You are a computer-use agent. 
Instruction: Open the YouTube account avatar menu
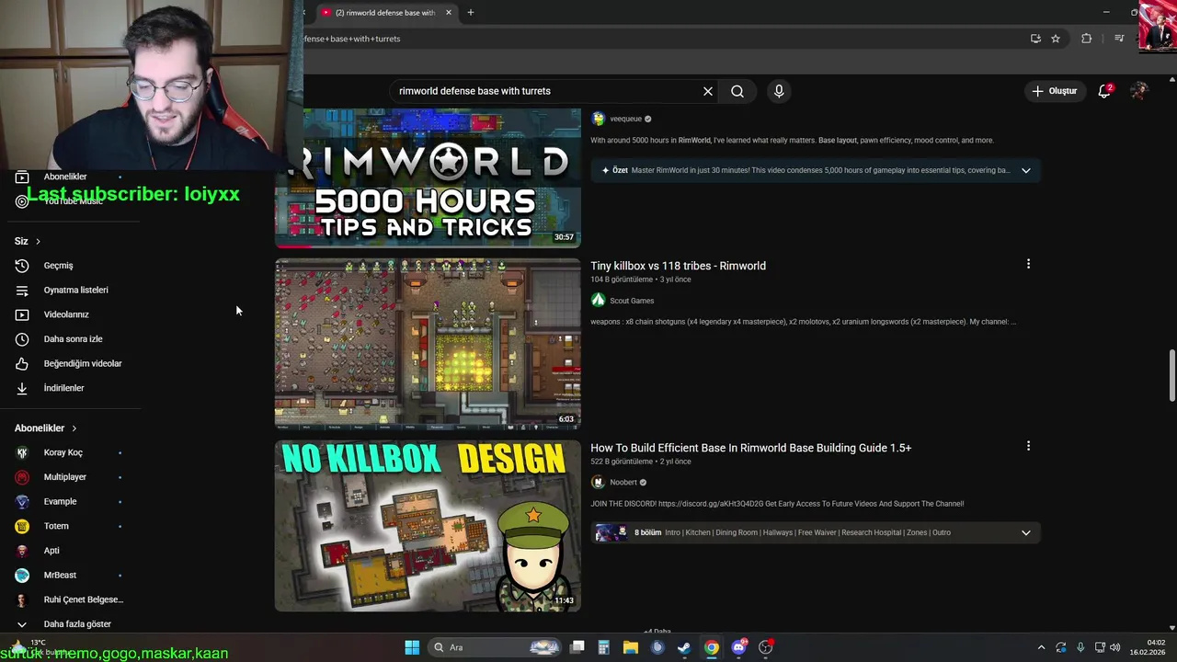pyautogui.click(x=1139, y=91)
